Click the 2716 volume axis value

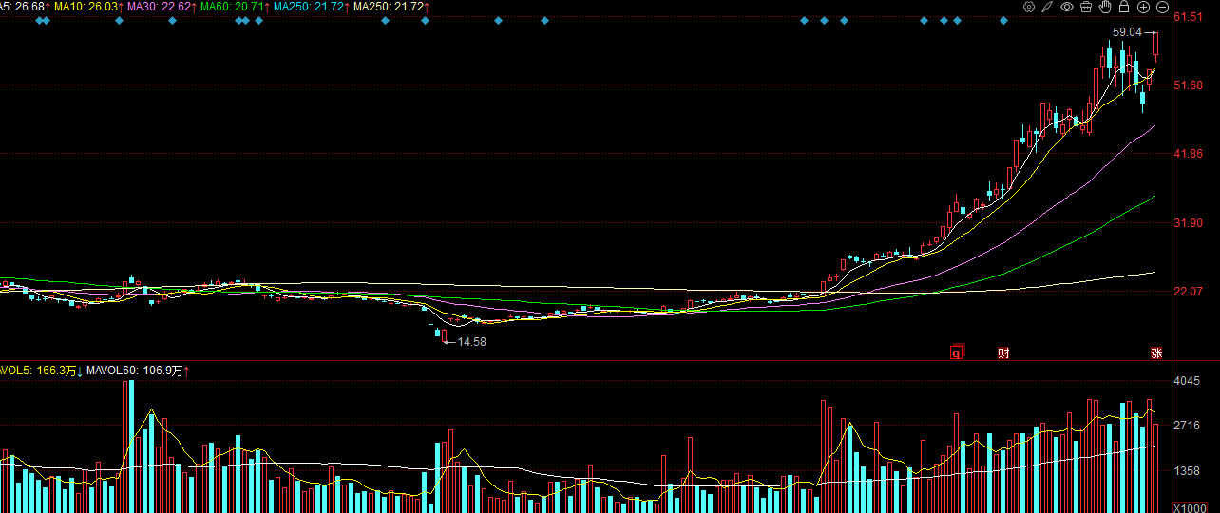point(1188,426)
